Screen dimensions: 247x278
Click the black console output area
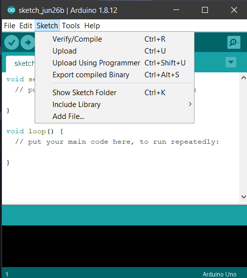[124, 246]
